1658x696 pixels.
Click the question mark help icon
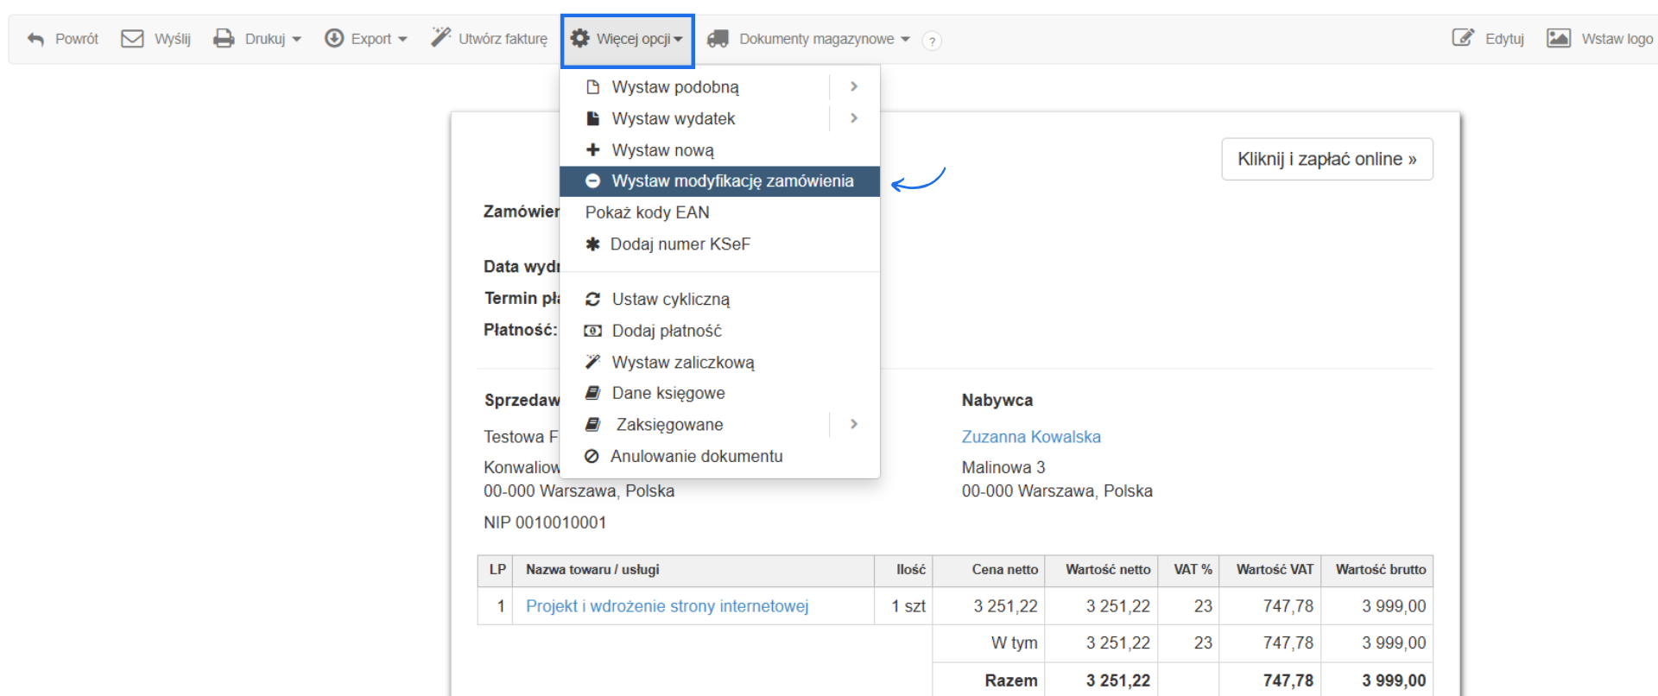point(932,41)
